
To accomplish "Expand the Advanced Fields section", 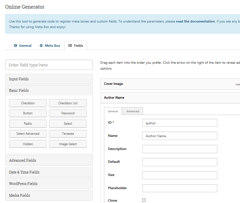I will (x=49, y=160).
